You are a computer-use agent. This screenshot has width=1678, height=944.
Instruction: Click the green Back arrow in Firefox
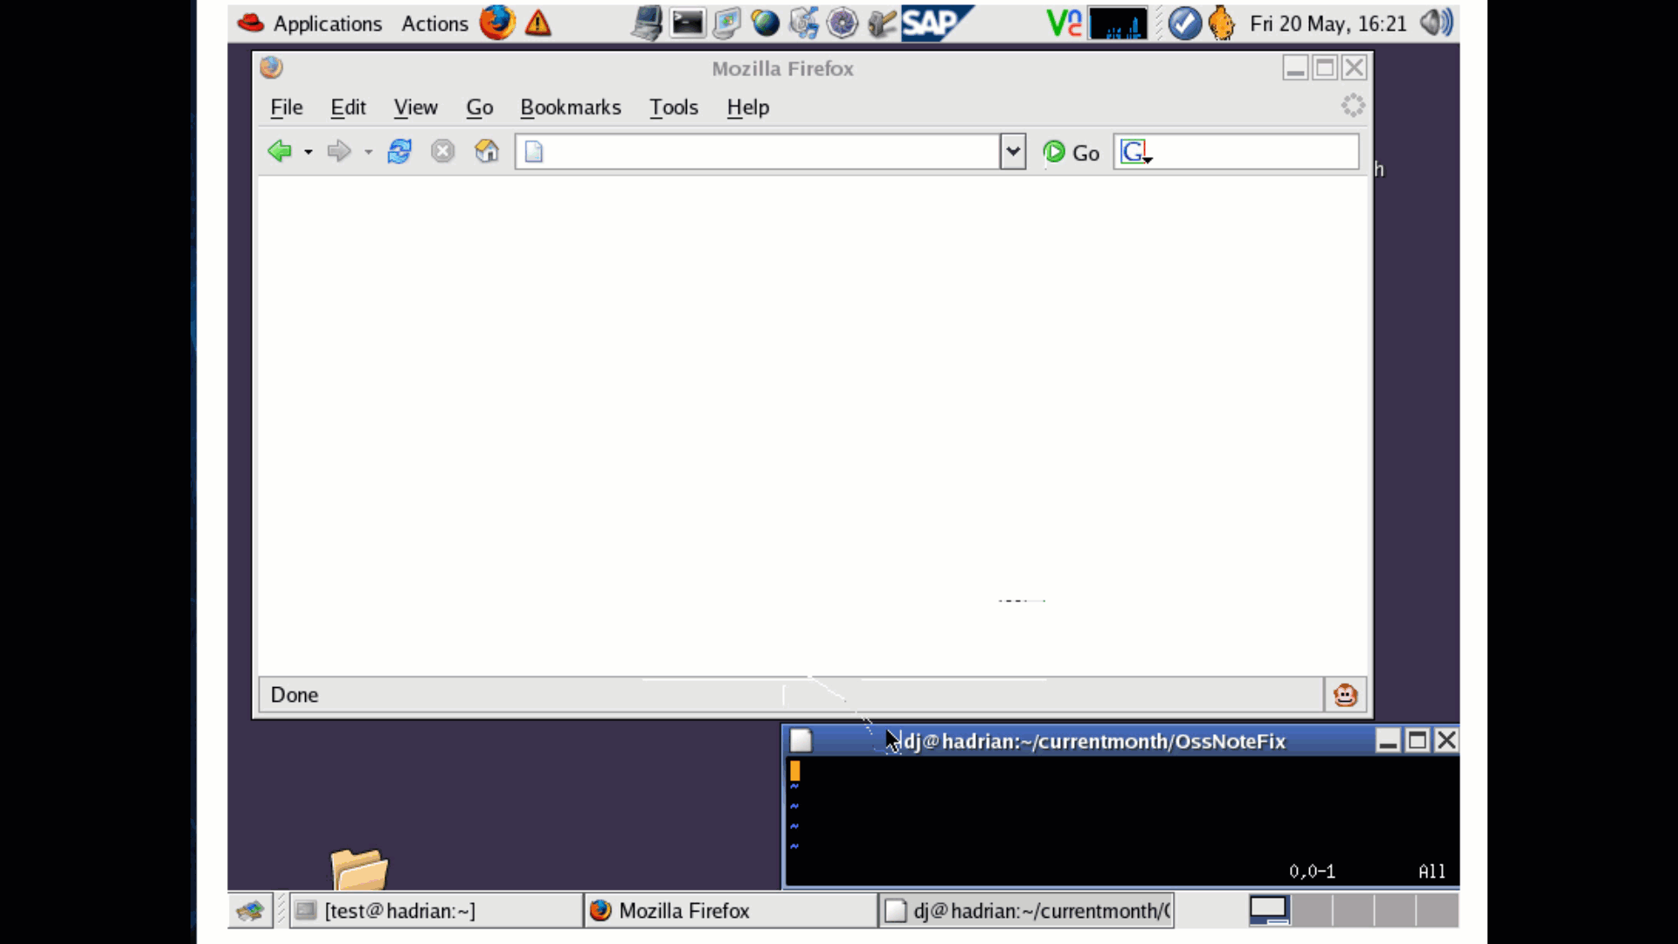(280, 151)
